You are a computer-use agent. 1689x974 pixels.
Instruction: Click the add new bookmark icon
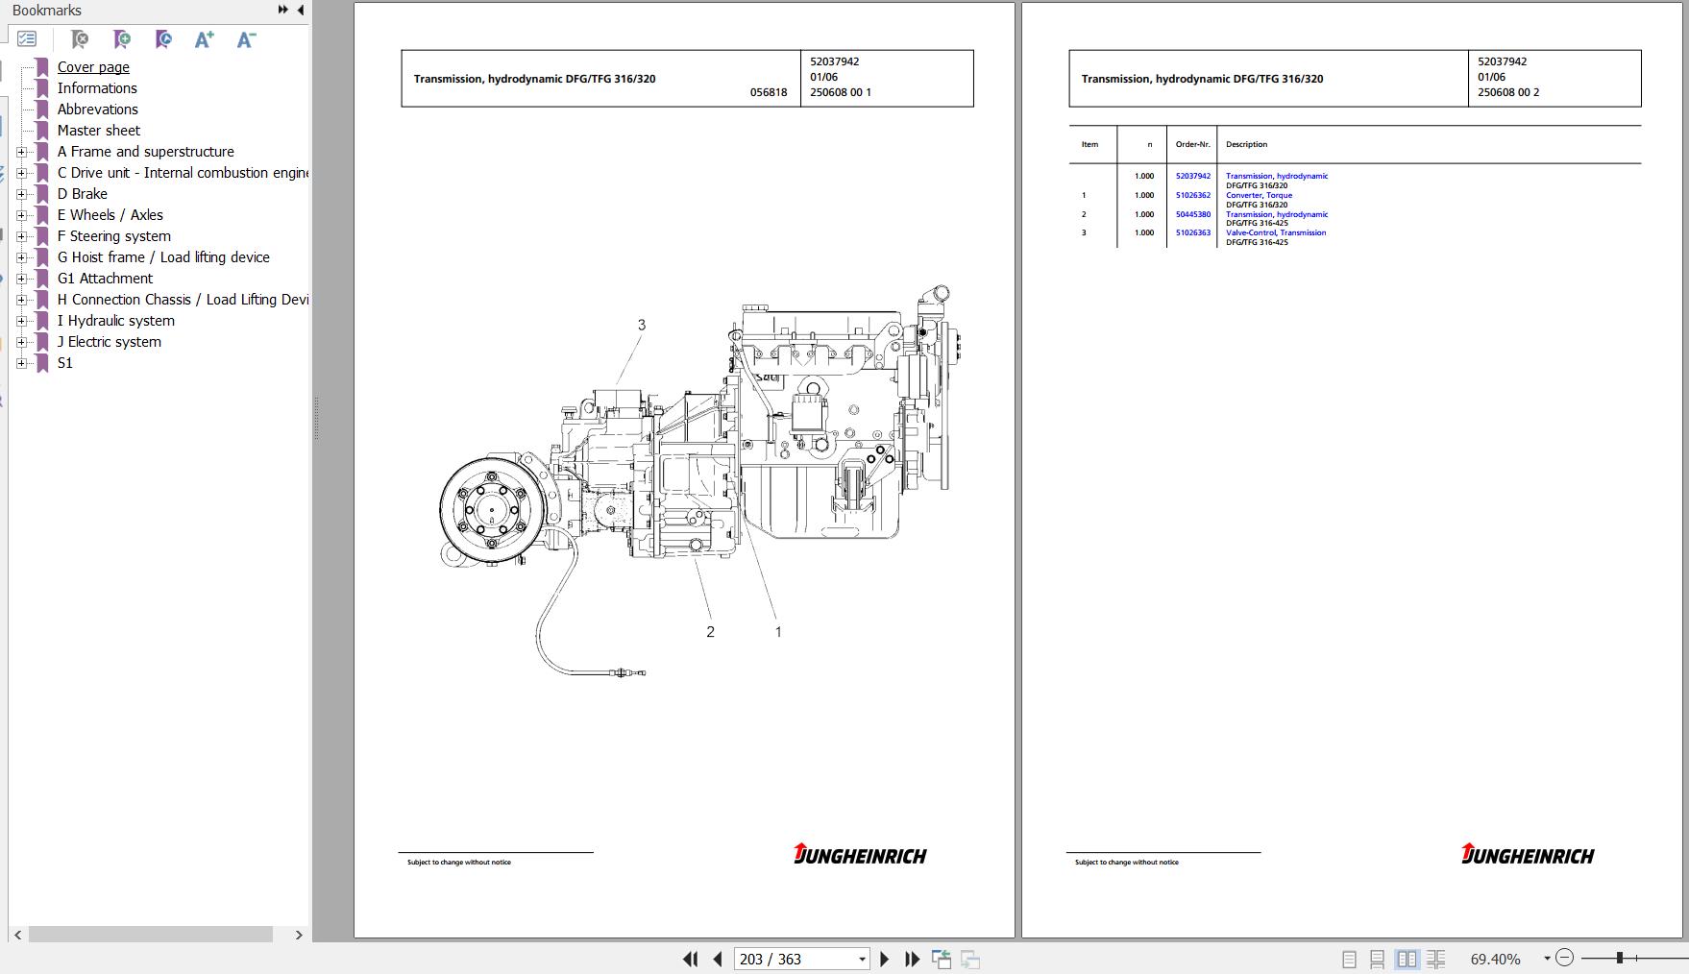click(122, 39)
